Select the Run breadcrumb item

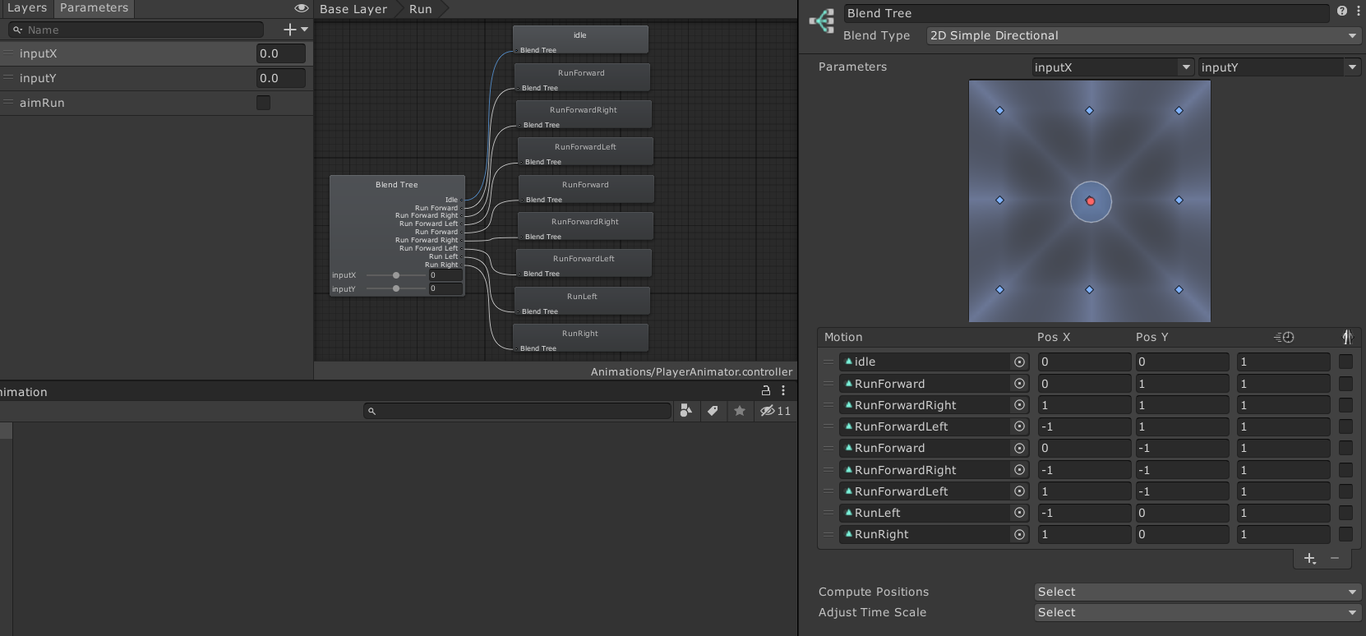tap(420, 9)
